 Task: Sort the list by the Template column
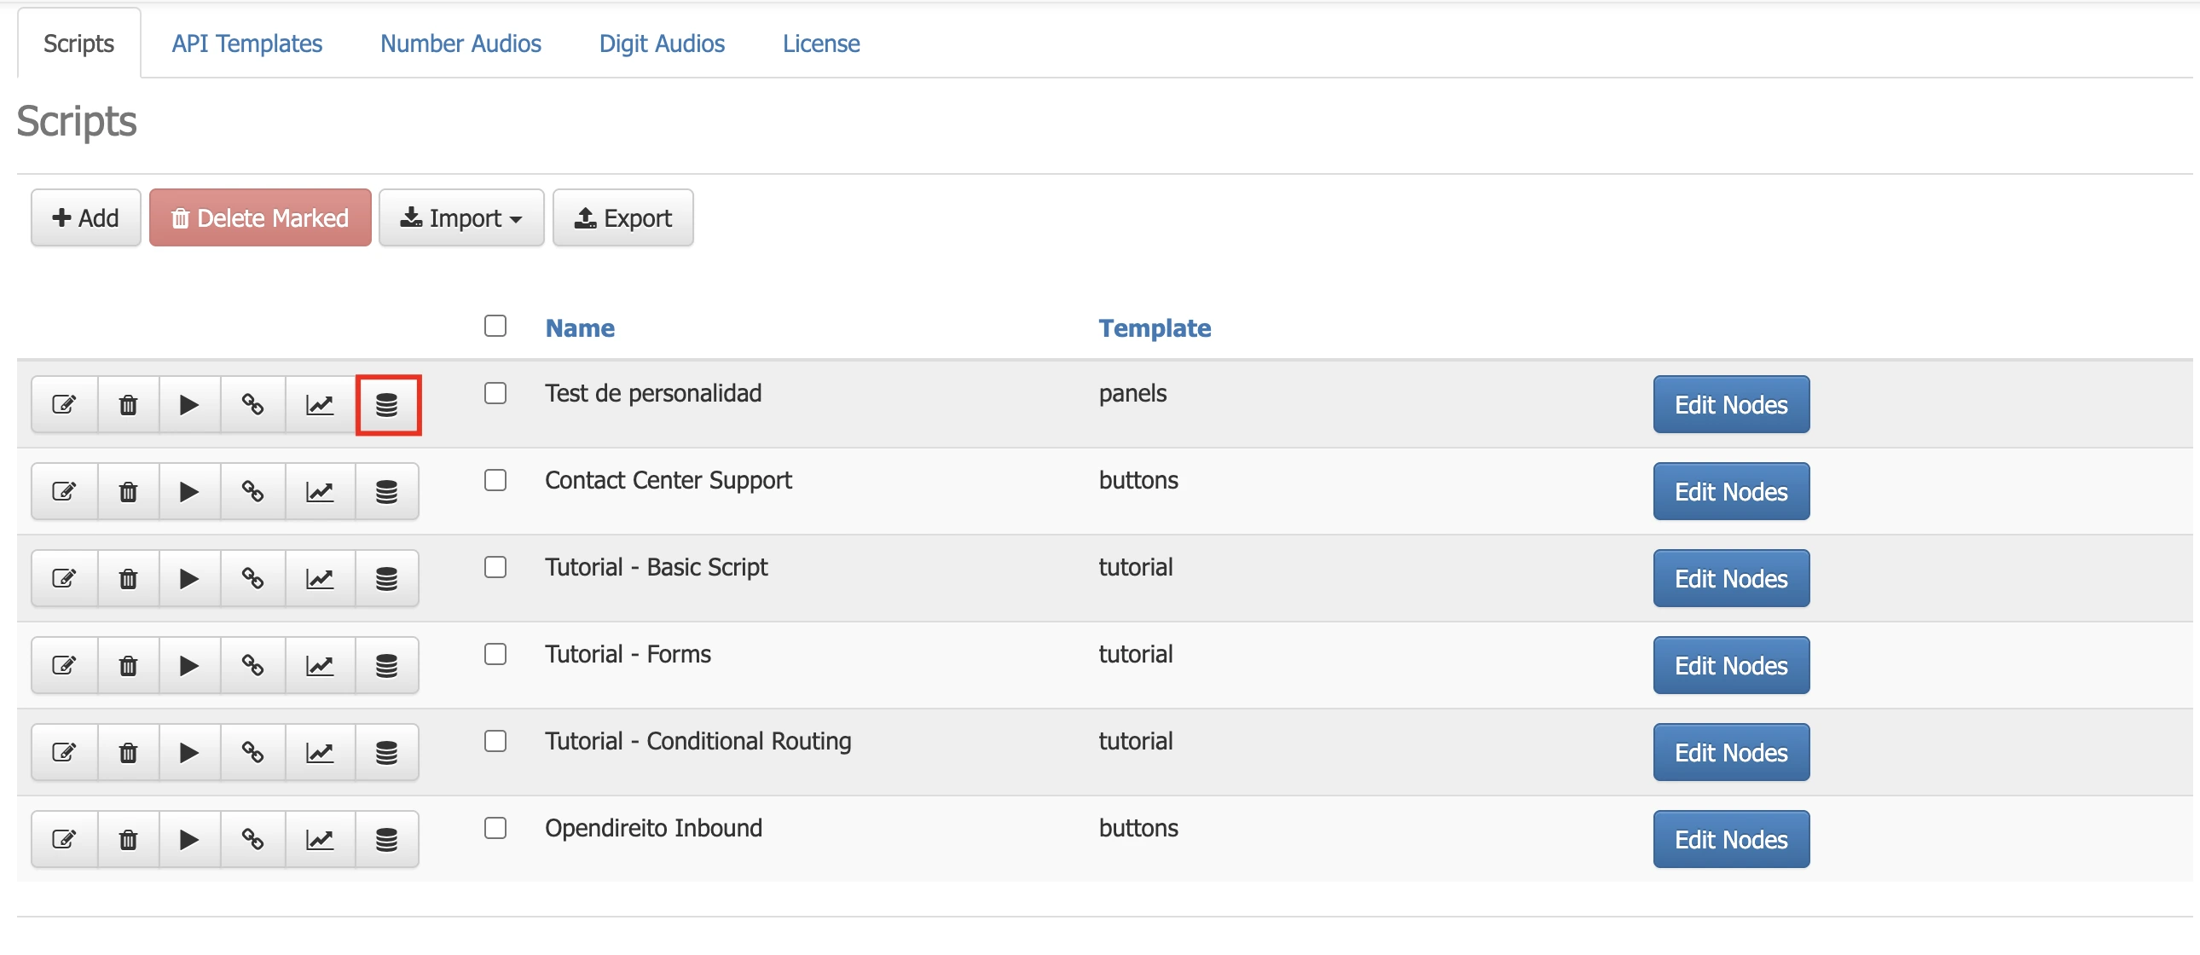(1155, 328)
